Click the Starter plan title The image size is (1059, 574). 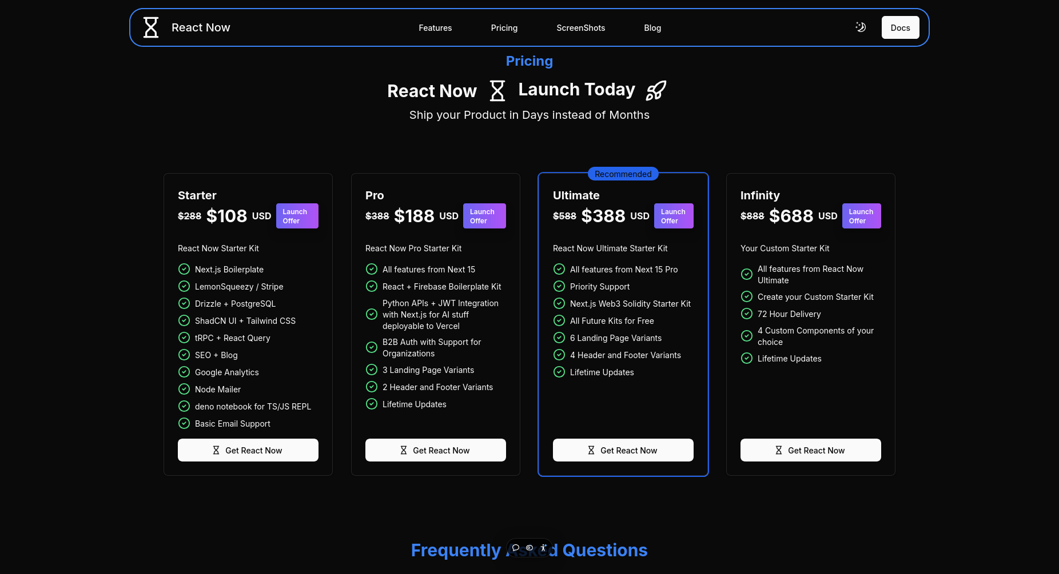(x=197, y=195)
